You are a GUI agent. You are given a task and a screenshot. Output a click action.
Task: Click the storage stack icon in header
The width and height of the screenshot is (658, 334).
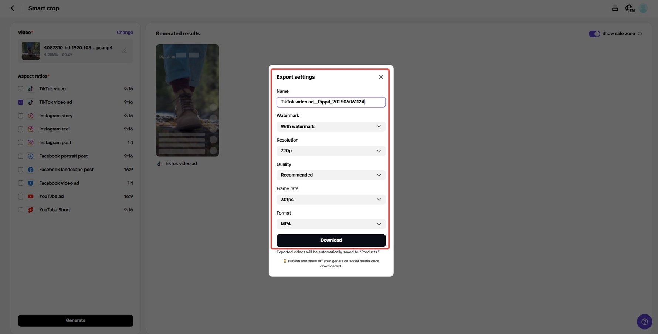point(615,8)
